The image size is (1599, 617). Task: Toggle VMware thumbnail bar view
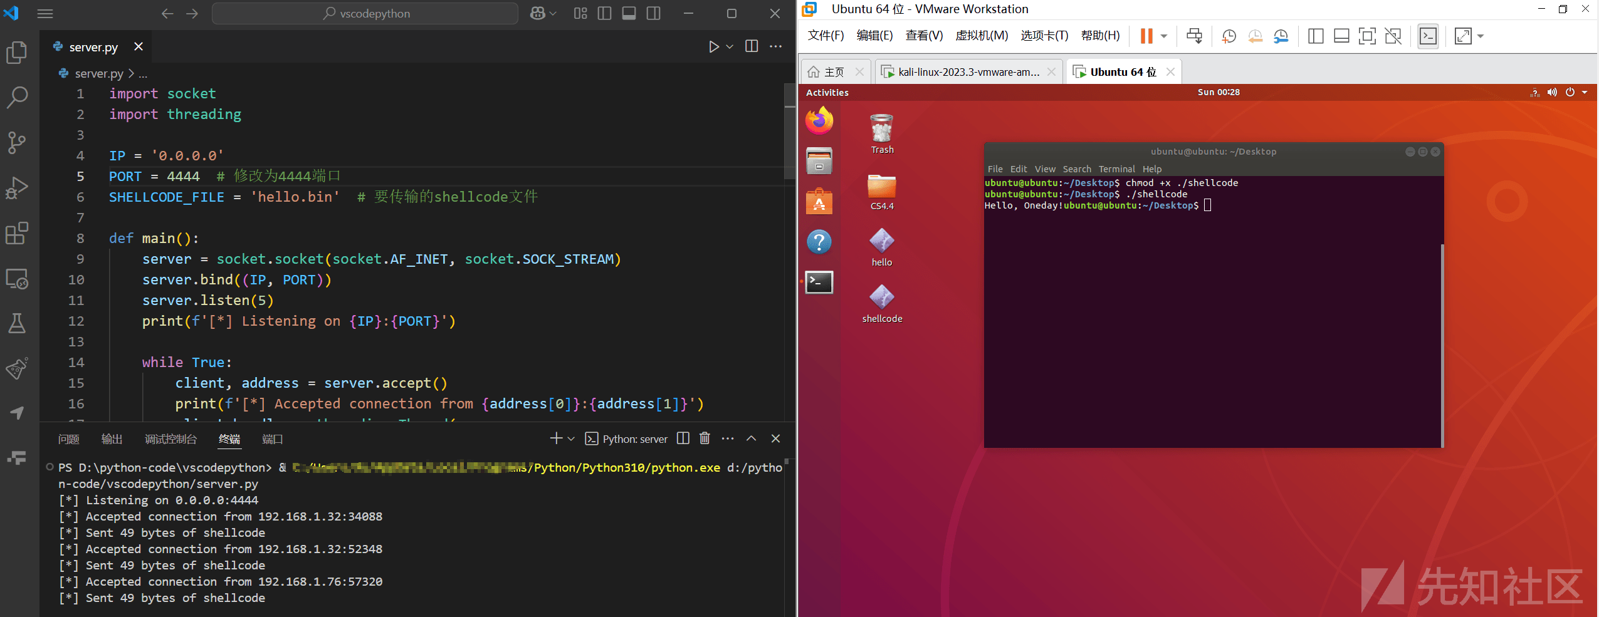[1341, 36]
